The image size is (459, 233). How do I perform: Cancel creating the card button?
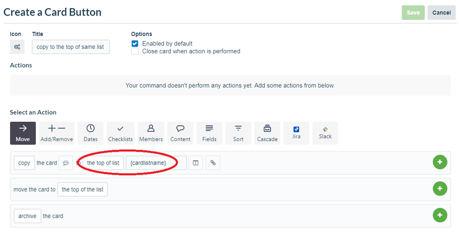(442, 12)
